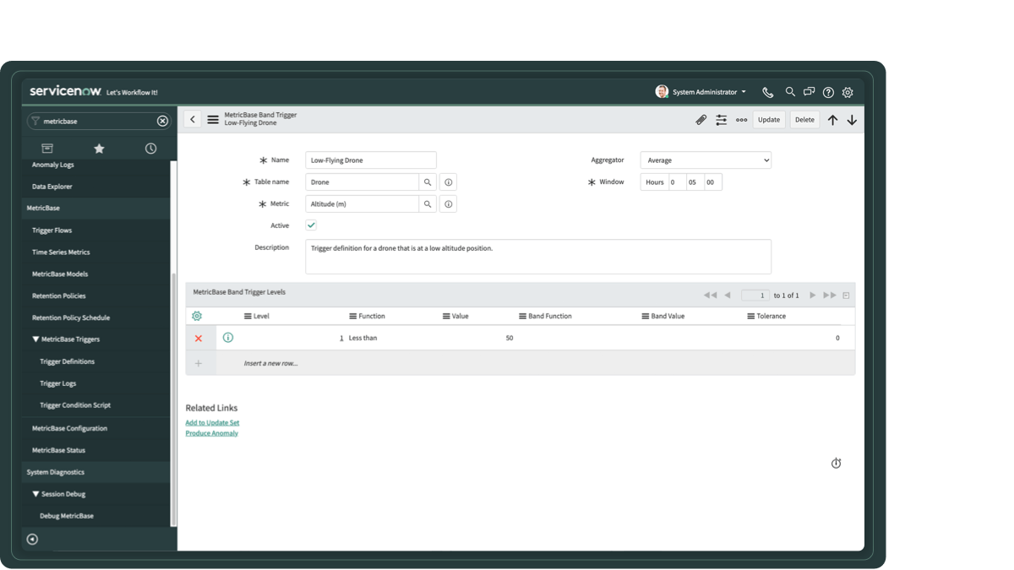
Task: Show info for the Metric field
Action: pyautogui.click(x=448, y=204)
